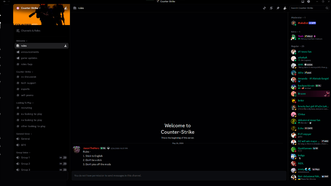Focus the Search Counter-Strike field
The height and width of the screenshot is (186, 331).
tap(310, 8)
